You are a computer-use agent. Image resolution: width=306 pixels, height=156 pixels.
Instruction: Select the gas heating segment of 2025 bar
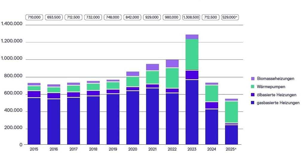[231, 134]
